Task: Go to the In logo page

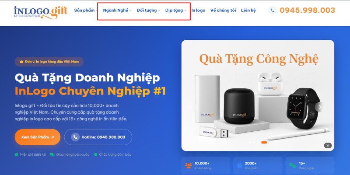Action: (198, 10)
